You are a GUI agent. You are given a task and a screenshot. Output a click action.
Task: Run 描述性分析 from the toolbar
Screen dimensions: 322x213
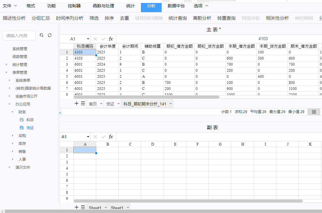point(14,18)
